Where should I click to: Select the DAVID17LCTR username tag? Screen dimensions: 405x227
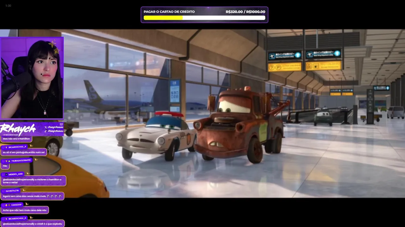tap(10, 191)
